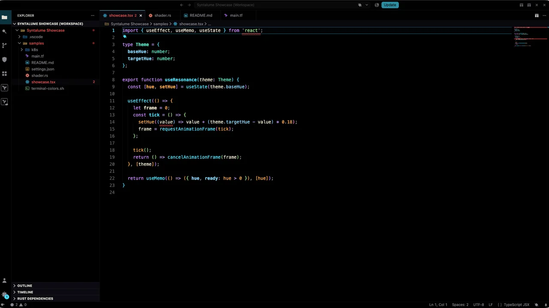Change indentation via Spaces: 2
Viewport: 549px width, 308px height.
point(460,305)
